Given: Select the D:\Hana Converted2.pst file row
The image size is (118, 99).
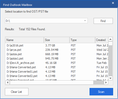Looking at the screenshot, I should [57, 76].
